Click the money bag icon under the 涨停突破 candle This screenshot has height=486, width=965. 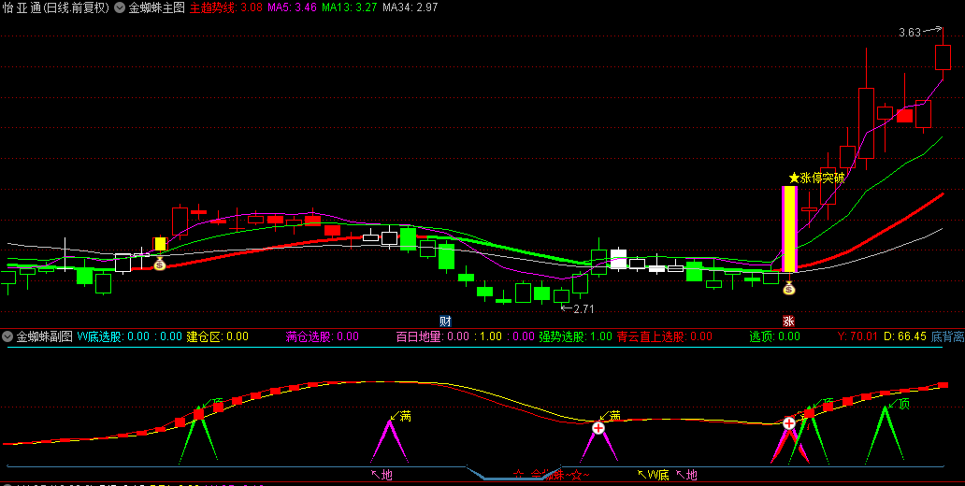(789, 289)
